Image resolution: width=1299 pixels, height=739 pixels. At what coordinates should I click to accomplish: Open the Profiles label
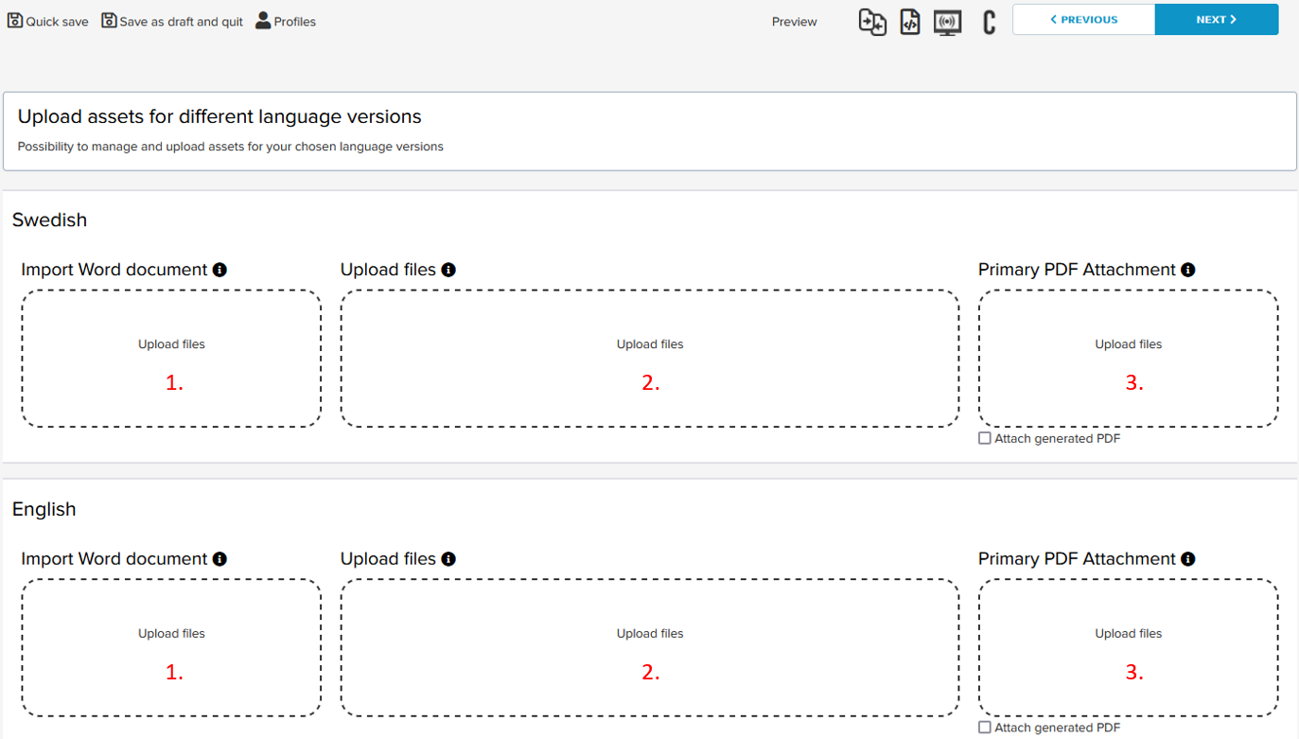pyautogui.click(x=295, y=22)
